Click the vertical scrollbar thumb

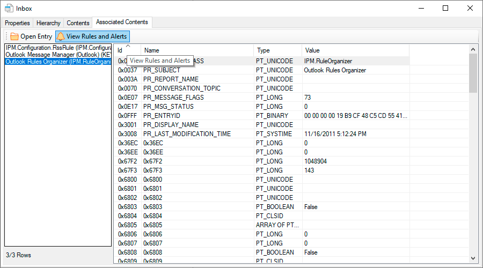click(x=473, y=73)
